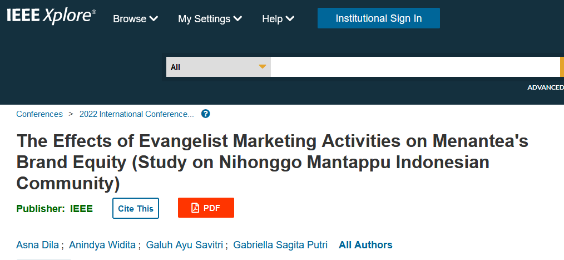Go to the Conferences breadcrumb link
This screenshot has height=260, width=564.
pyautogui.click(x=39, y=114)
